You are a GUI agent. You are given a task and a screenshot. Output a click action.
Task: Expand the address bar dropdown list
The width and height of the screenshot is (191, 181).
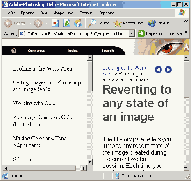click(132, 33)
